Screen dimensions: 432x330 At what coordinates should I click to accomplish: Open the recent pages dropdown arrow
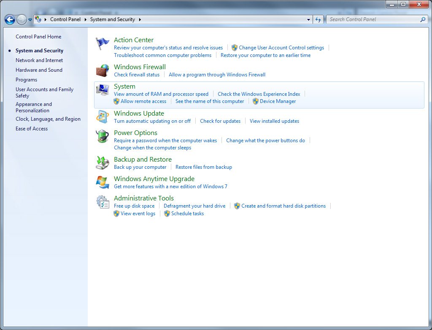[x=30, y=20]
